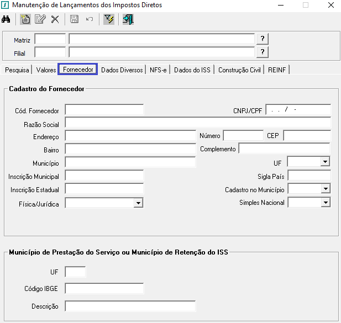This screenshot has width=341, height=323.
Task: Expand the Cadastro no Município dropdown
Action: 325,189
